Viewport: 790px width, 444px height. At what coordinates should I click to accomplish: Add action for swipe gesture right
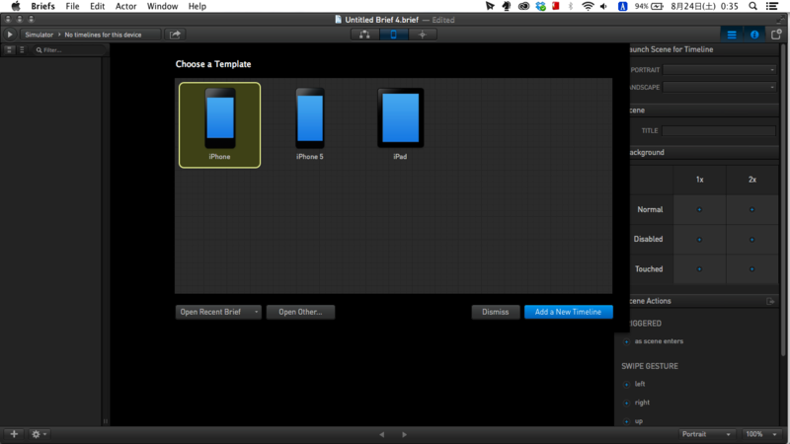pyautogui.click(x=627, y=403)
